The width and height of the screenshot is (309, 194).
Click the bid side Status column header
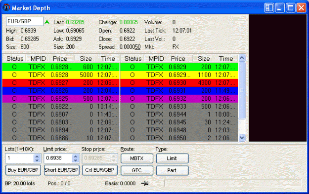point(15,58)
